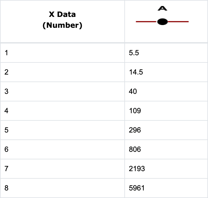This screenshot has width=208, height=198.
Task: Click the black dot legend marker
Action: 162,22
